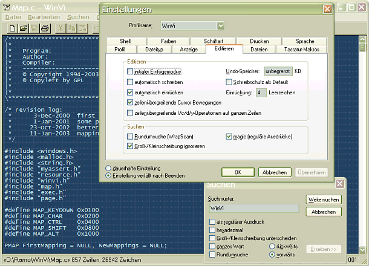This screenshot has width=369, height=266.
Task: Toggle zeilenübergreifende Cursor-Bewegungen checkbox
Action: (130, 103)
